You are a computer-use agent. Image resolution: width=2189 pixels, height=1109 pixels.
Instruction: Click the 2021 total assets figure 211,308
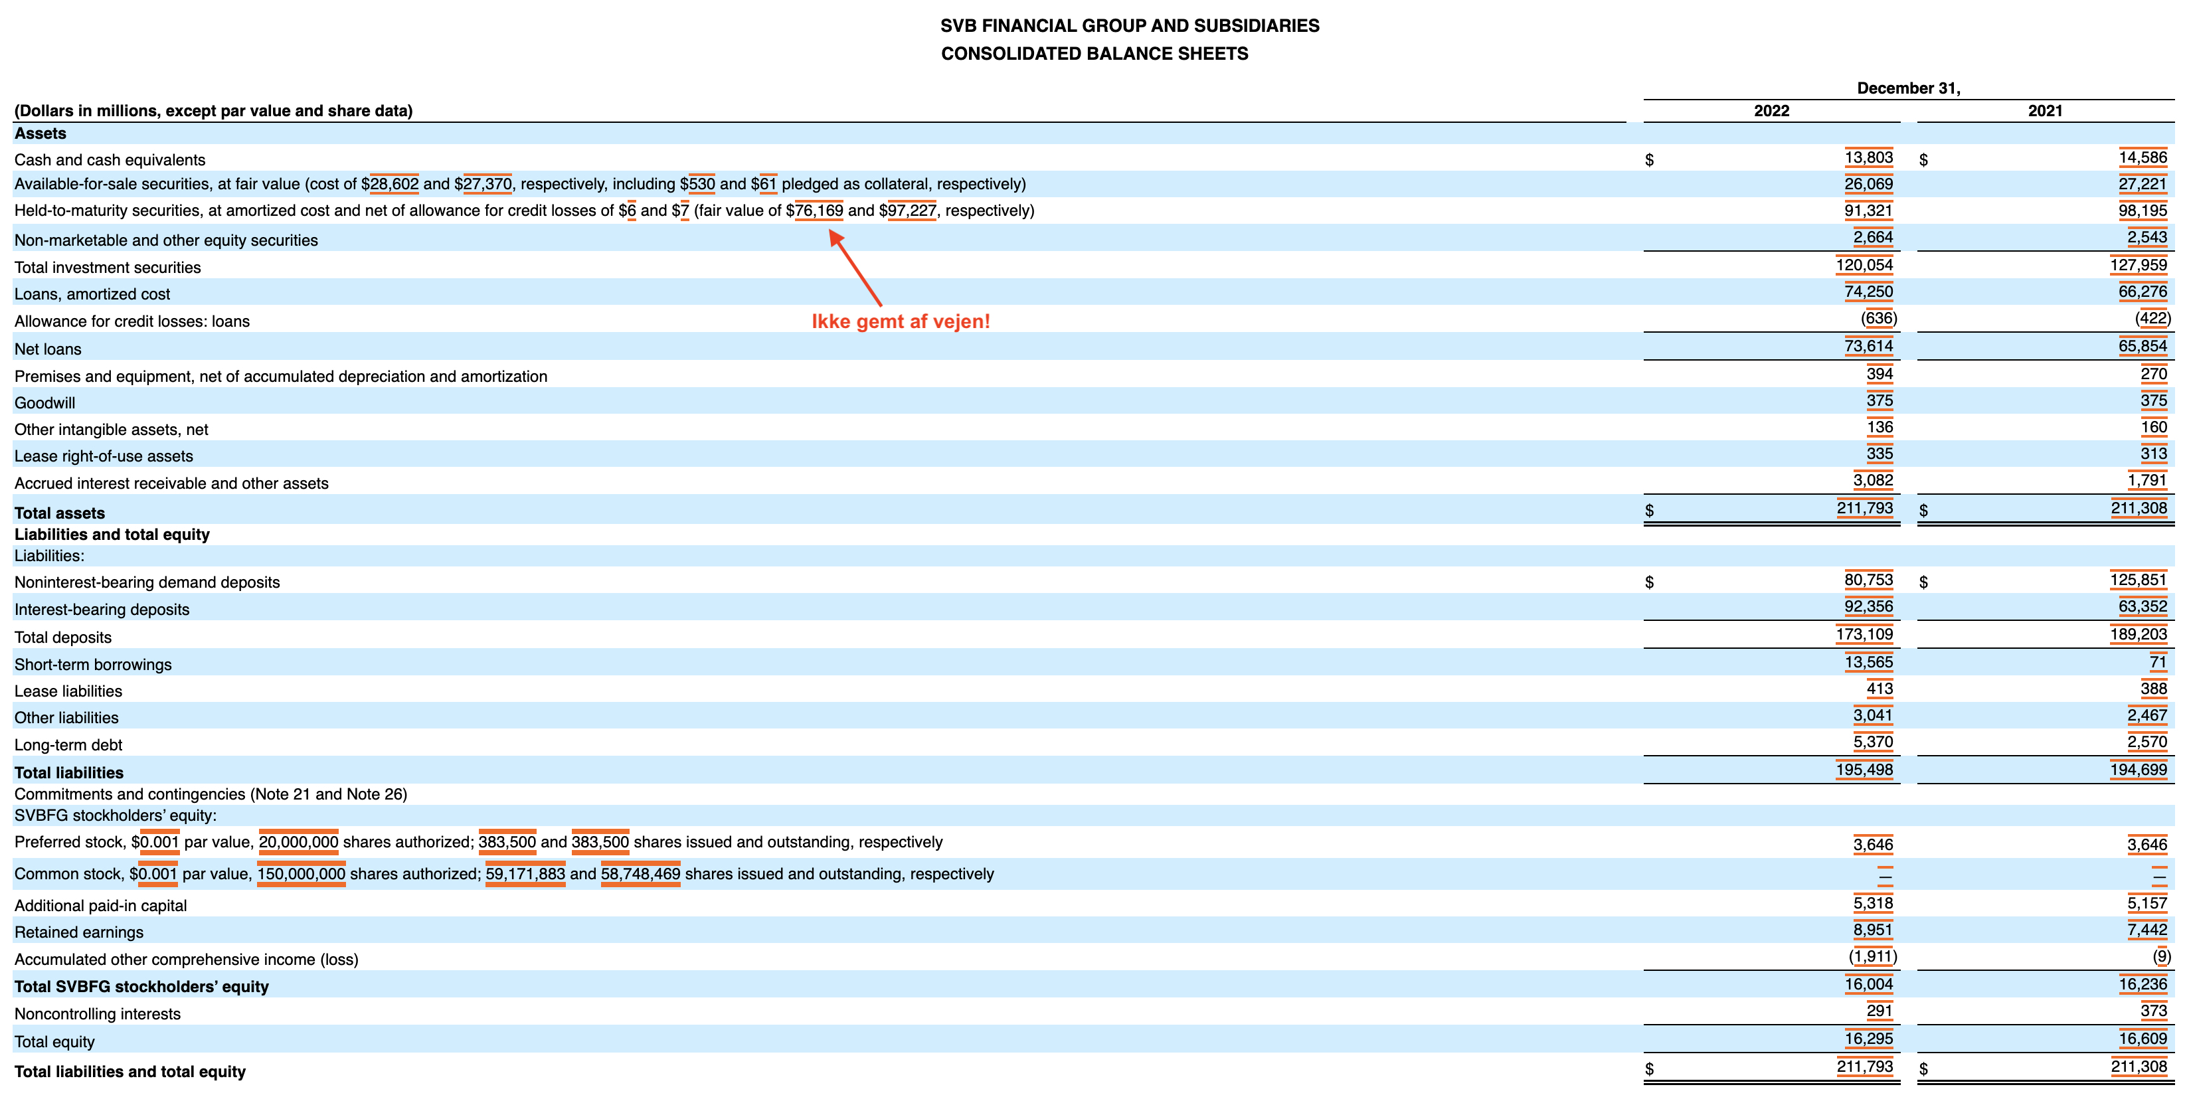(x=2139, y=509)
